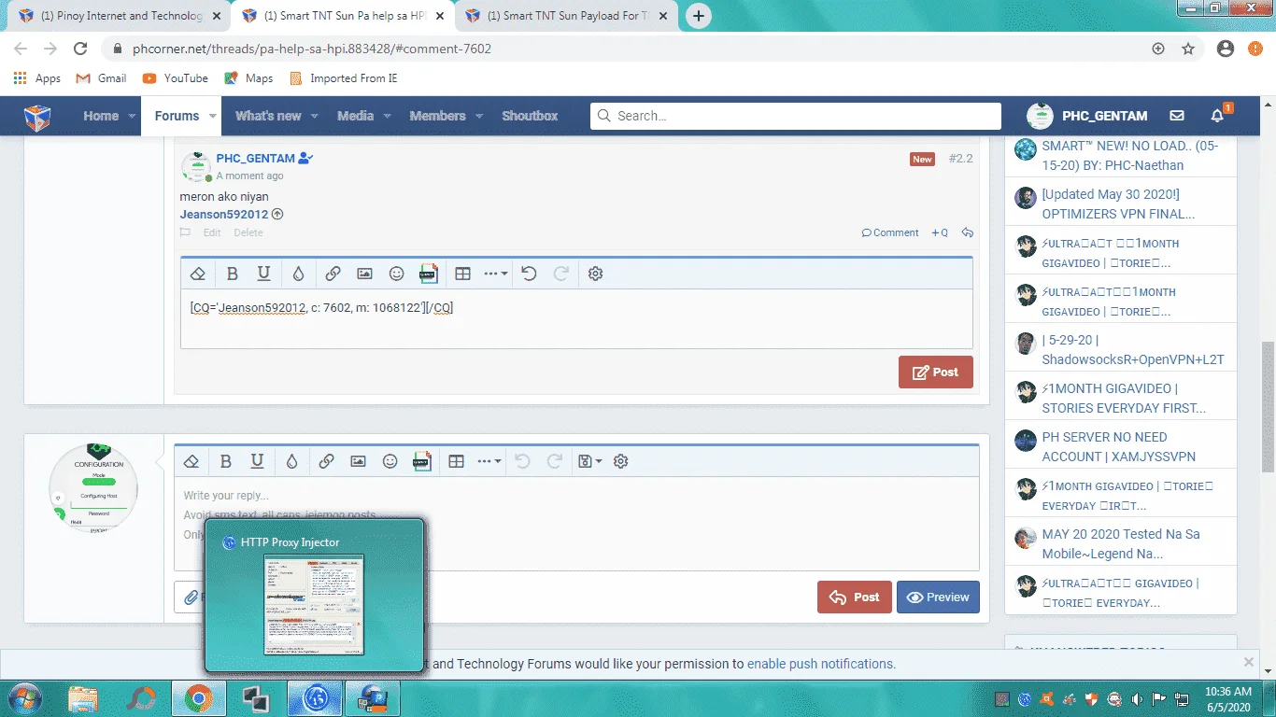Toggle underline in the reply editor
This screenshot has height=717, width=1276.
pos(257,461)
